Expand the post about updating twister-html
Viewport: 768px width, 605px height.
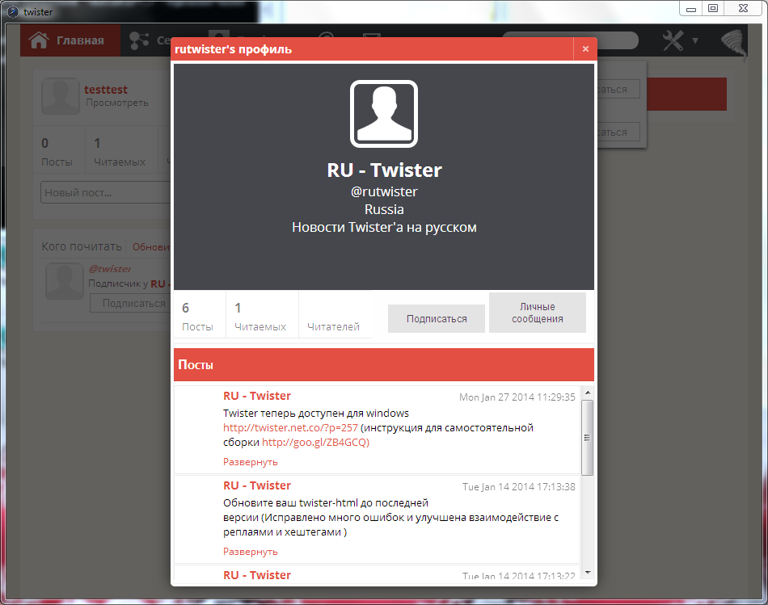point(251,552)
